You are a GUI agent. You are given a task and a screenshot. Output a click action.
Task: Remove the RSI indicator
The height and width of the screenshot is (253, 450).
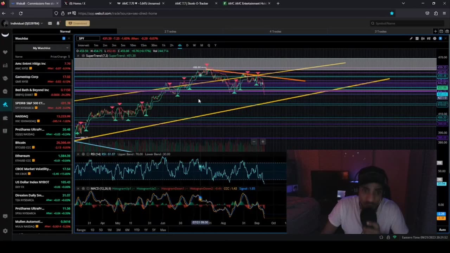click(x=78, y=154)
